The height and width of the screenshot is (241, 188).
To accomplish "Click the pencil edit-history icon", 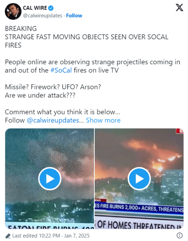I will click(x=8, y=236).
